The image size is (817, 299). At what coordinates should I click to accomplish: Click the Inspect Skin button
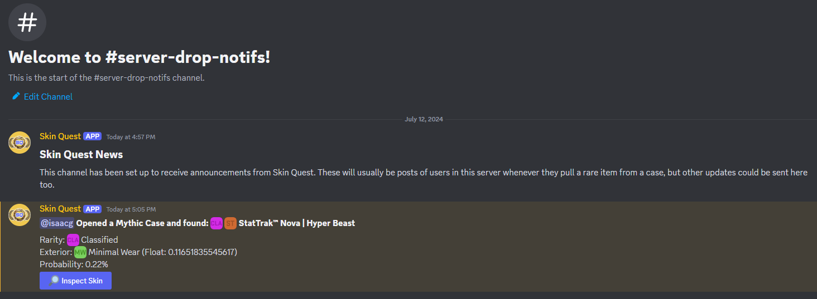pos(75,281)
